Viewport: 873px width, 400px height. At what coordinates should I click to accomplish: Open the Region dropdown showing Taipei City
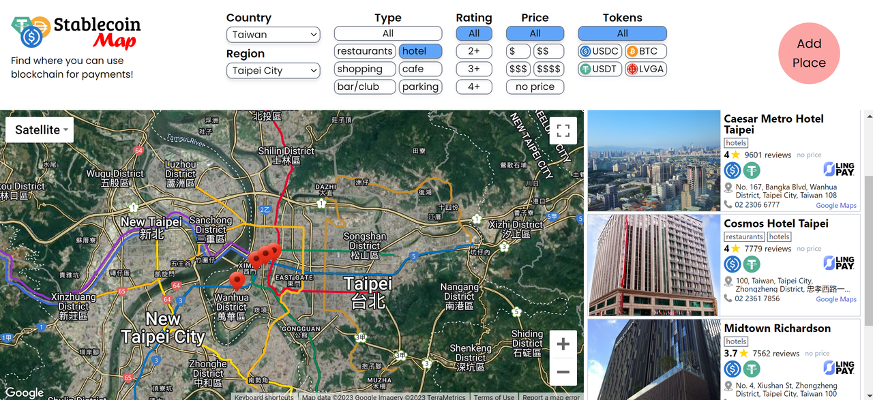click(x=273, y=71)
